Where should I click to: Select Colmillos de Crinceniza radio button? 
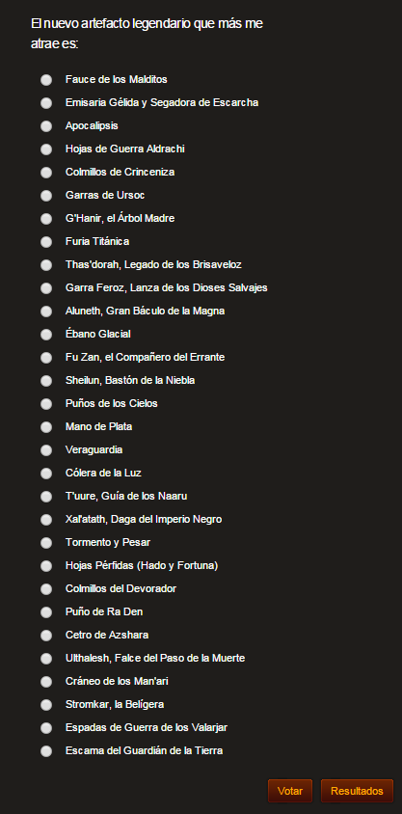click(x=46, y=173)
